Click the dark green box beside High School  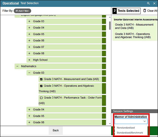coord(104,60)
